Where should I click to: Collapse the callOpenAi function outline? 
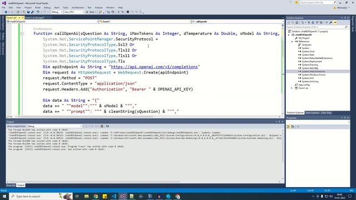[22, 33]
